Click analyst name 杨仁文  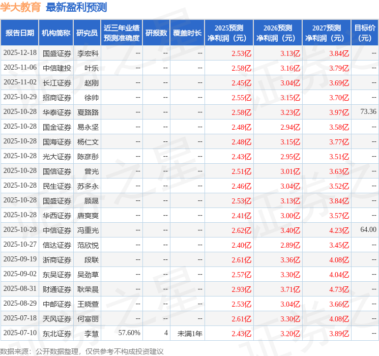(x=88, y=142)
